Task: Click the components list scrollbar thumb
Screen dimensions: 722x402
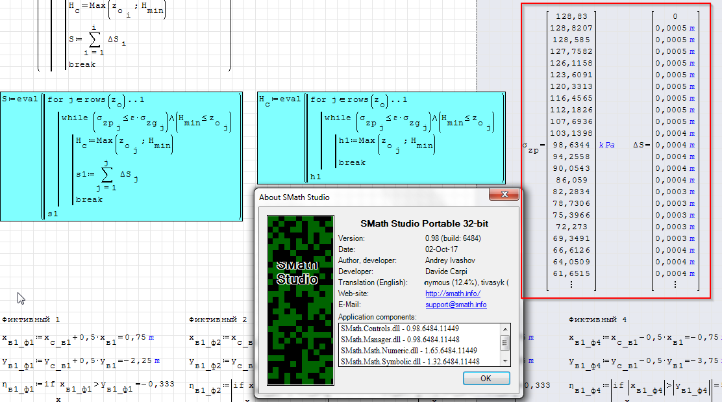Action: (504, 342)
